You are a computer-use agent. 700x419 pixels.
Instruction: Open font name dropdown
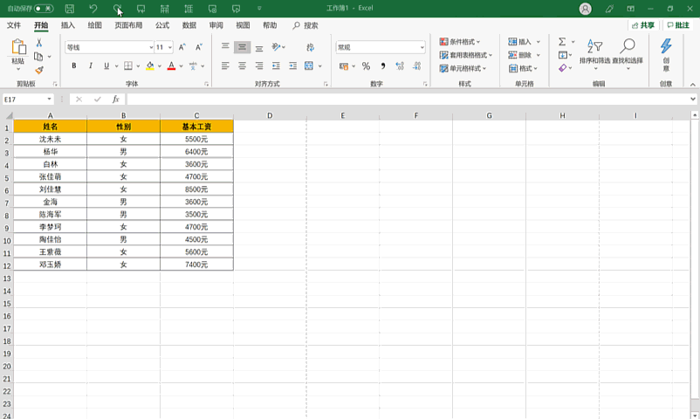151,47
